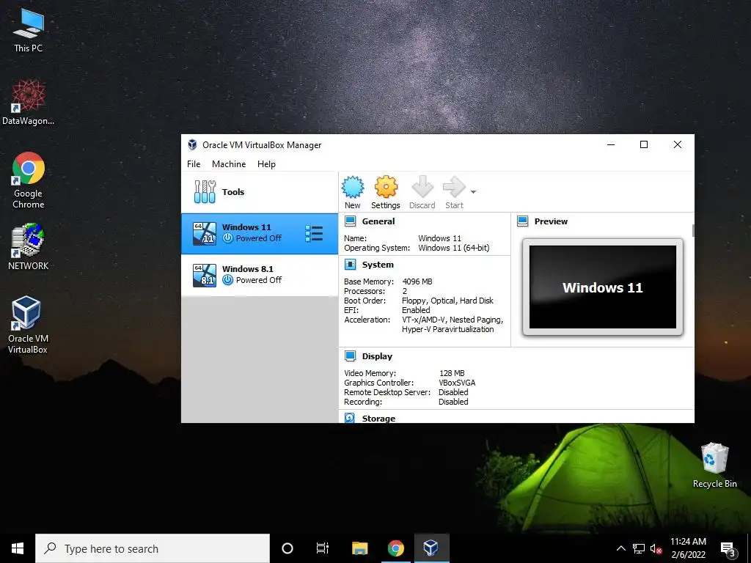Select the DataWagon desktop shortcut
751x563 pixels.
pyautogui.click(x=29, y=102)
